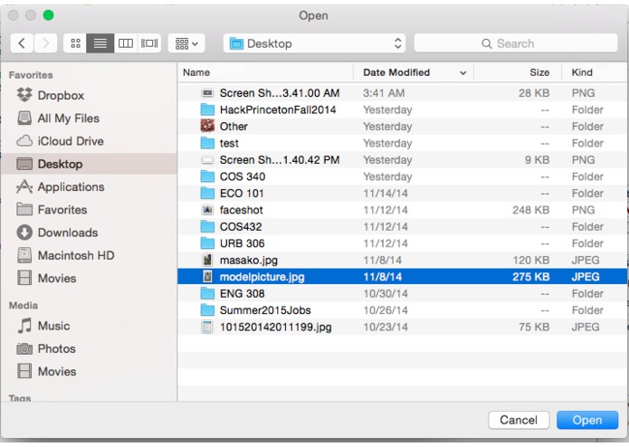Image resolution: width=629 pixels, height=447 pixels.
Task: Open the Desktop location popup menu
Action: [x=314, y=43]
